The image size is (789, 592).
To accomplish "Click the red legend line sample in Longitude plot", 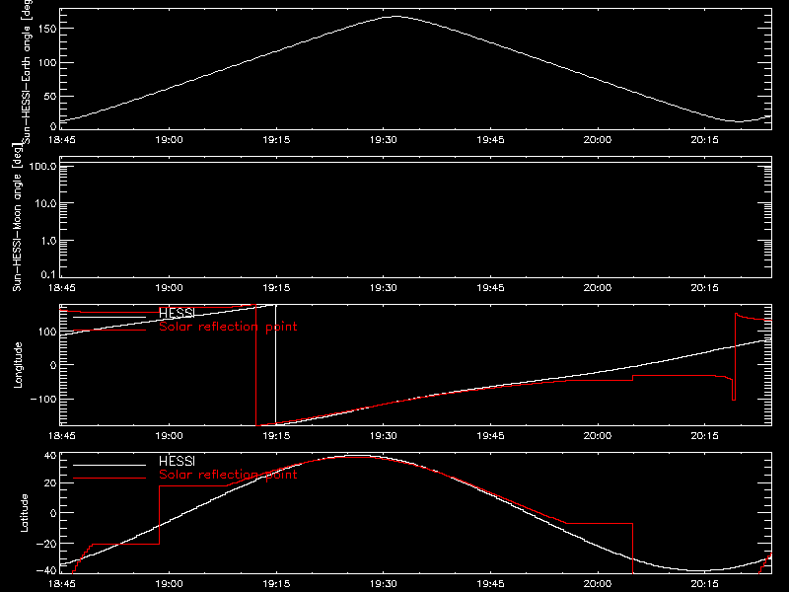I will click(x=109, y=331).
